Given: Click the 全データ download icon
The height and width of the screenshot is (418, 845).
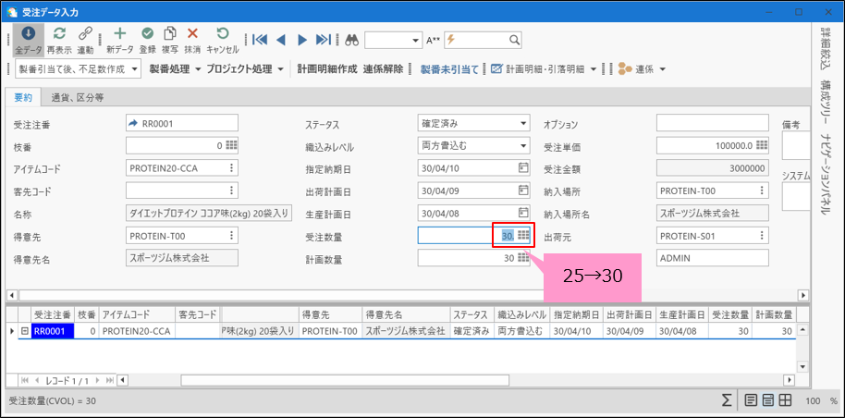Looking at the screenshot, I should tap(28, 33).
